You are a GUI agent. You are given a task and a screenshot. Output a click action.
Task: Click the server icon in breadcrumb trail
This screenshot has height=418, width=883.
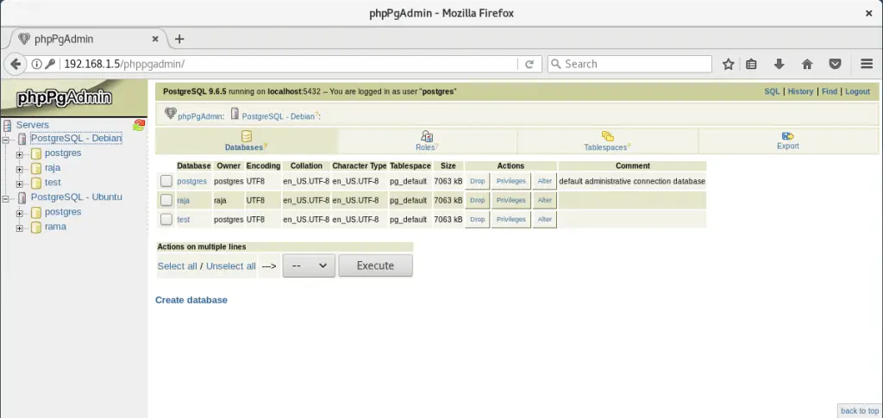coord(235,113)
